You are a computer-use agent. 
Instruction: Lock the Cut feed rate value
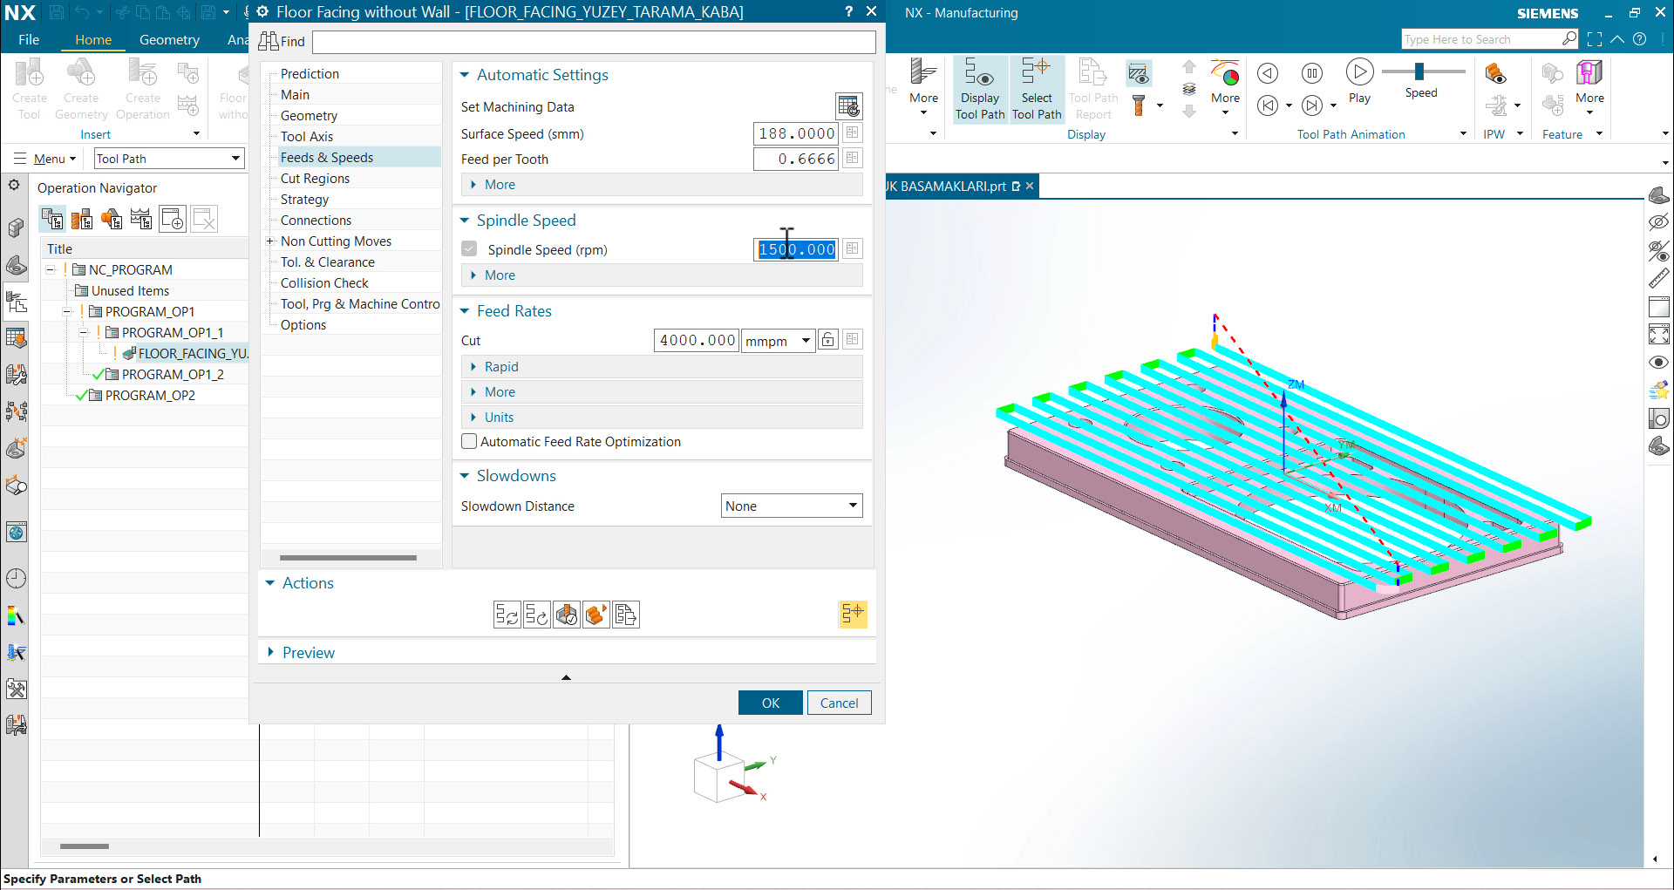tap(827, 340)
